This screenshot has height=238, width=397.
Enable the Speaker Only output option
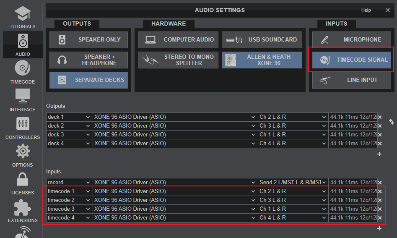88,39
